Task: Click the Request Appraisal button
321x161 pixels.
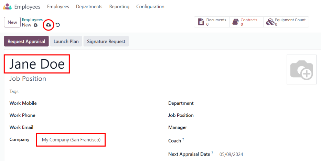Action: [x=26, y=42]
